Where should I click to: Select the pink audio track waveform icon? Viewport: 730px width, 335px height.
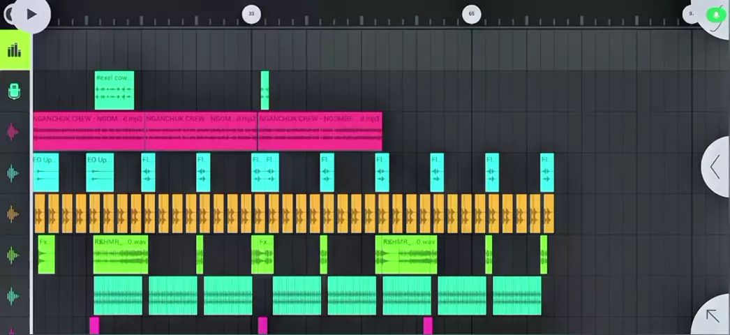click(x=13, y=132)
